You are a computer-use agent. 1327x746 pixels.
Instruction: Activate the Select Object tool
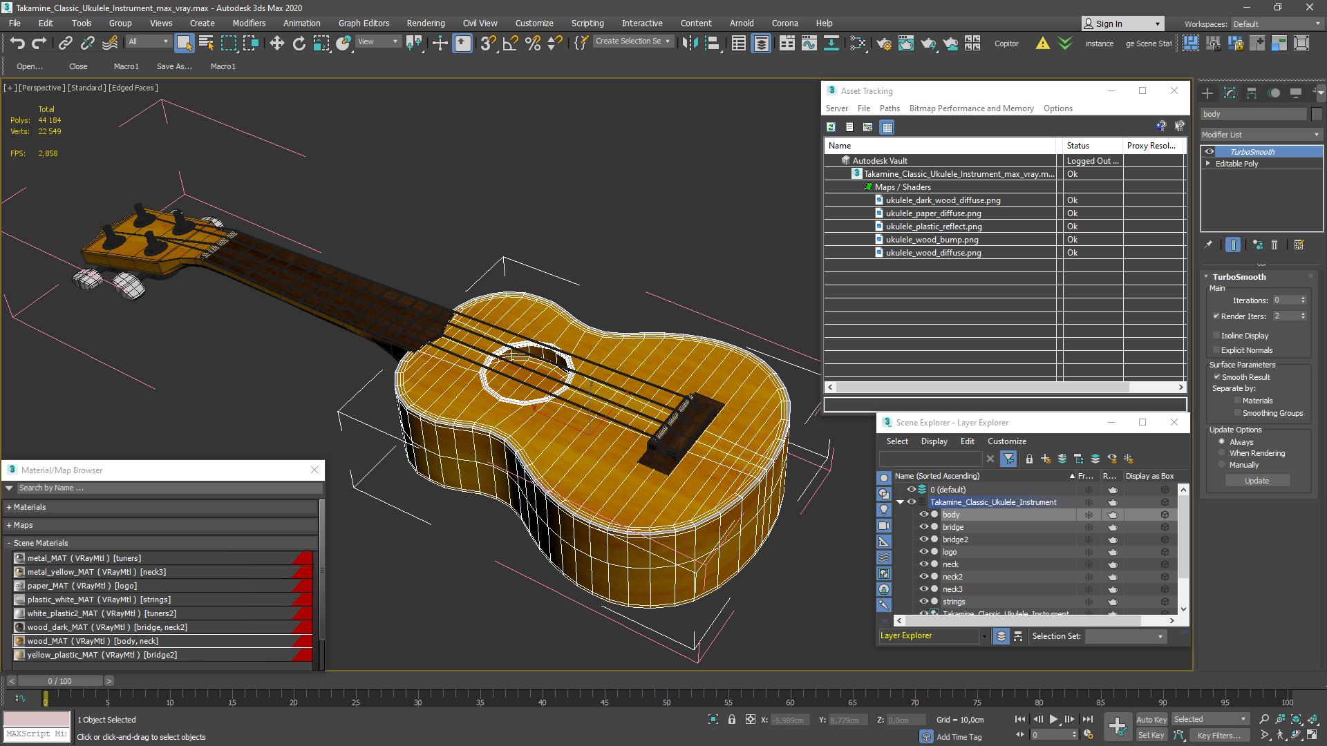pos(184,43)
